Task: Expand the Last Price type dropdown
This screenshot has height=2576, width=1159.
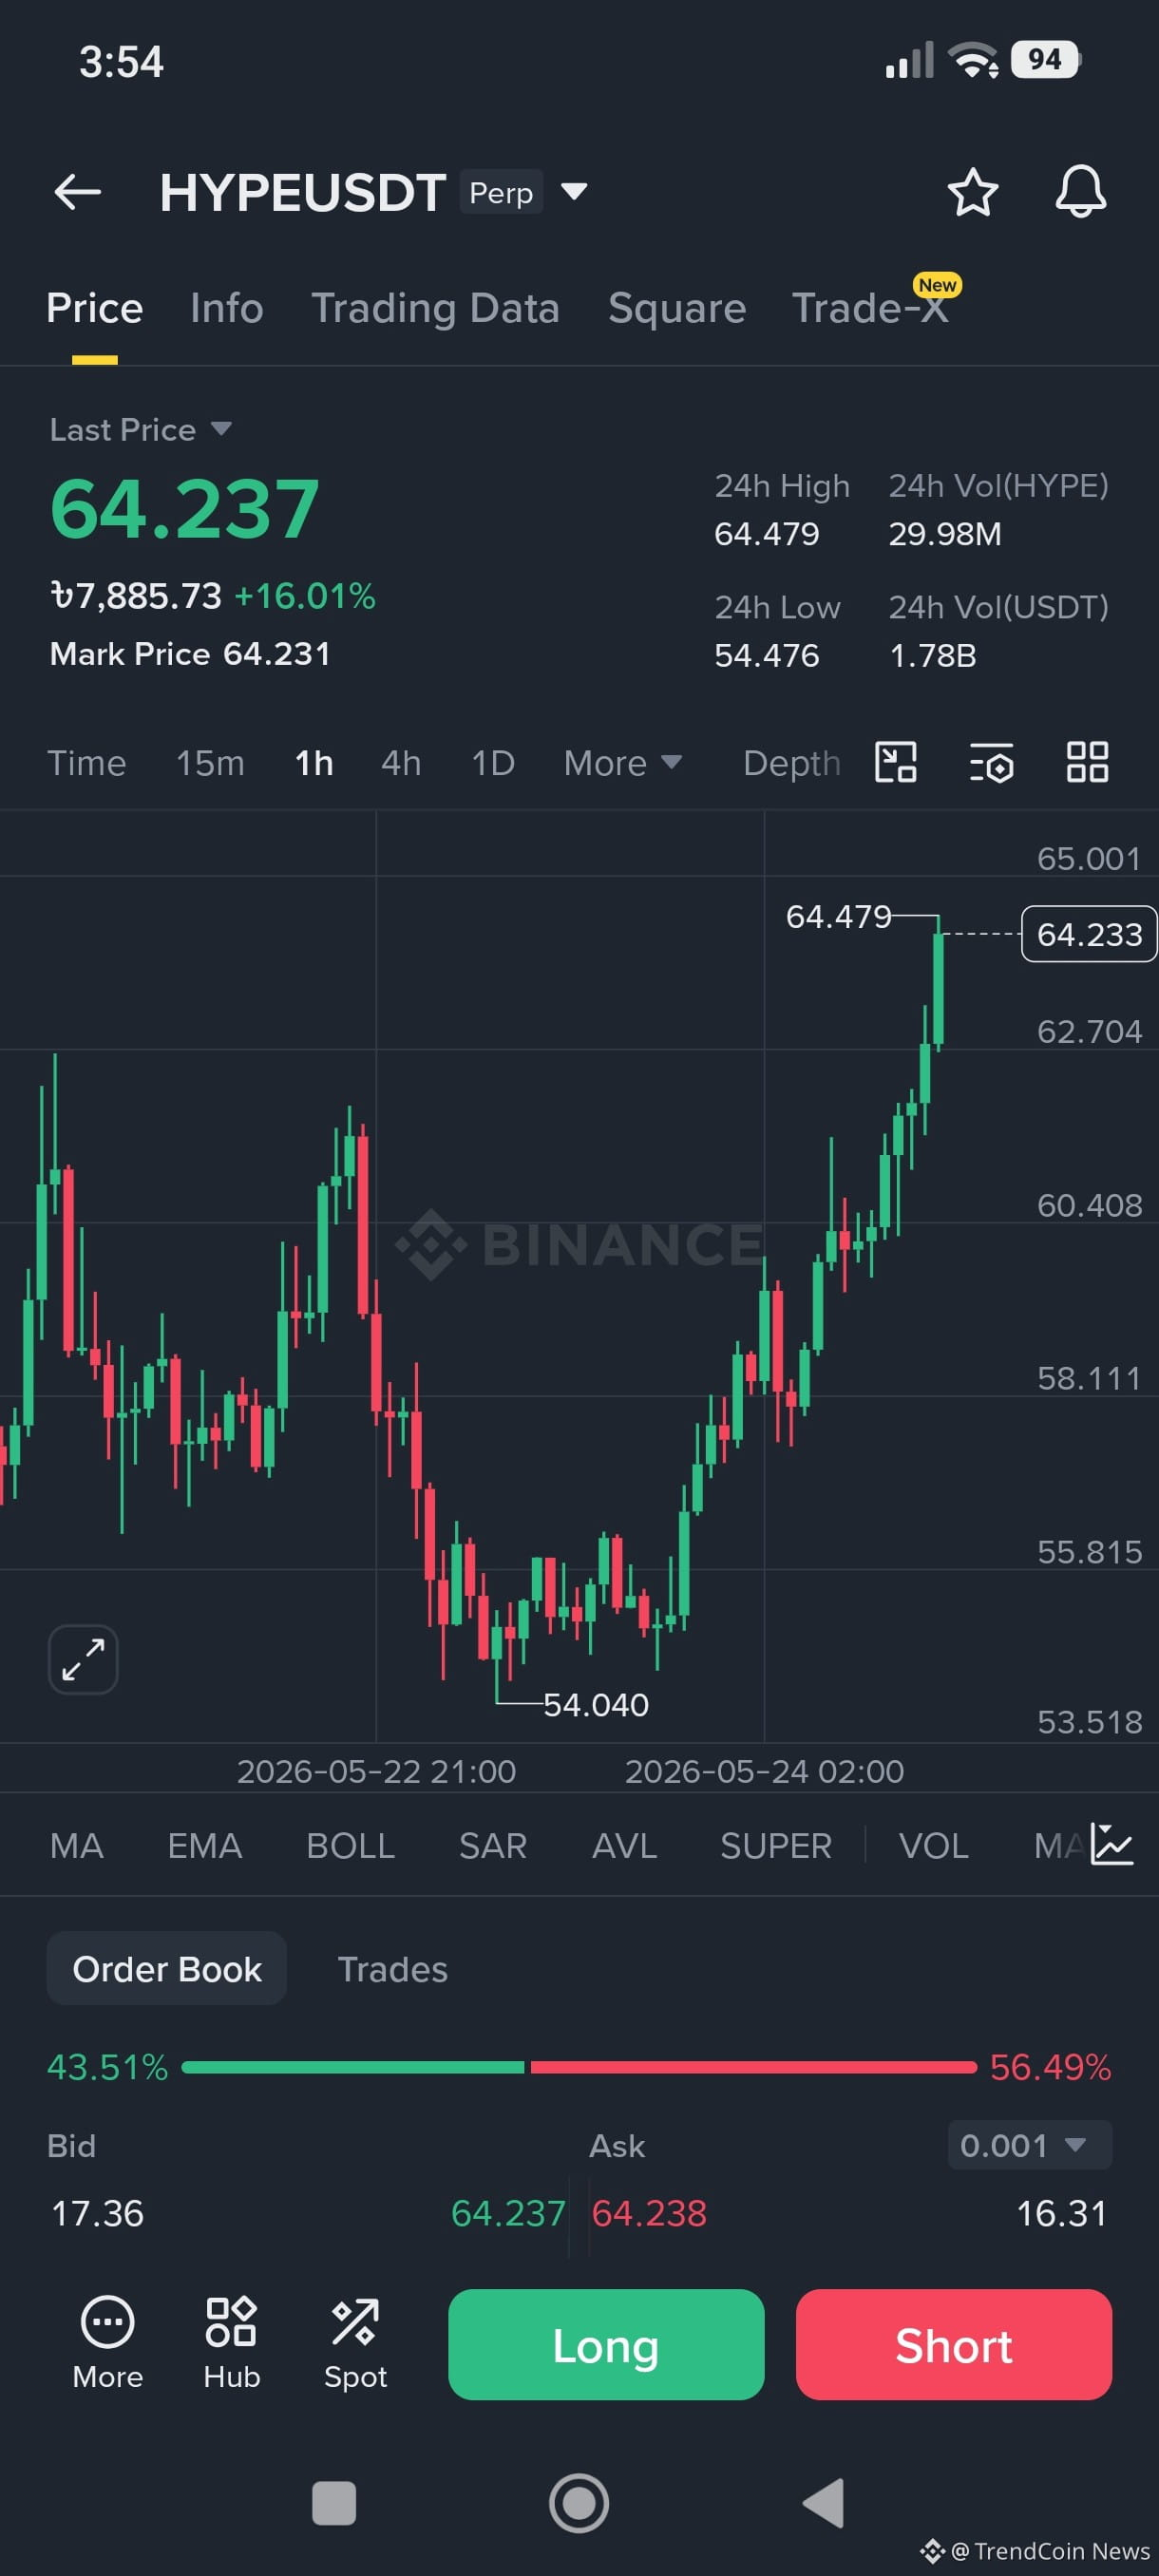Action: [x=221, y=429]
